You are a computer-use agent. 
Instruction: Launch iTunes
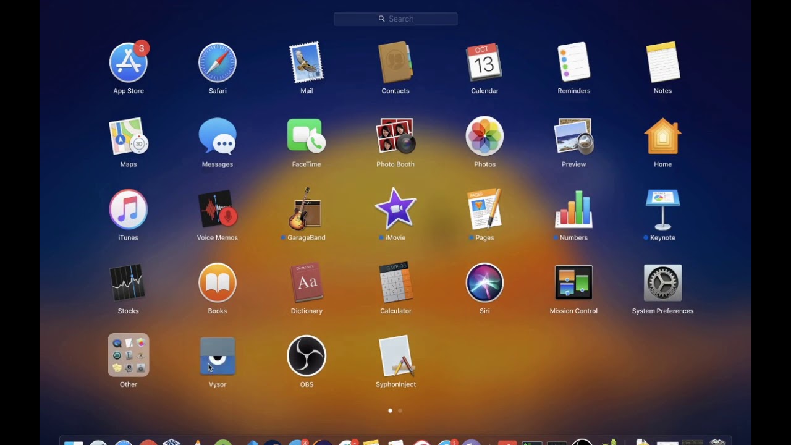129,209
